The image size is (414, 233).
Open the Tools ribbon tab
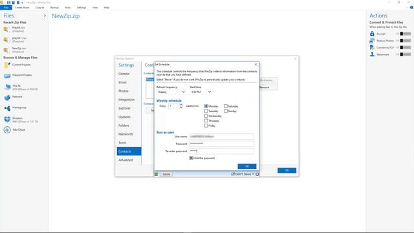(x=67, y=8)
